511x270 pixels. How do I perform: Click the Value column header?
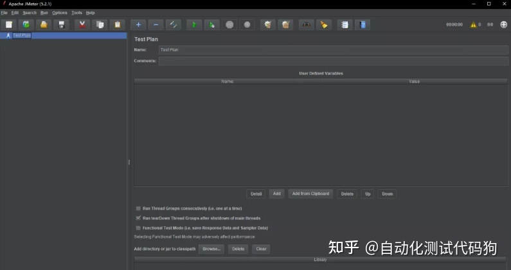tap(414, 81)
